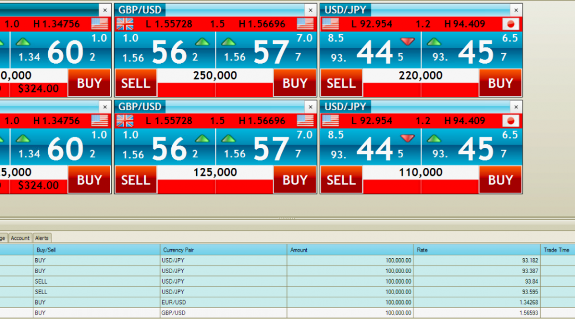Click the 110,000 amount field on USD/JPY
The image size is (575, 319).
(x=420, y=173)
